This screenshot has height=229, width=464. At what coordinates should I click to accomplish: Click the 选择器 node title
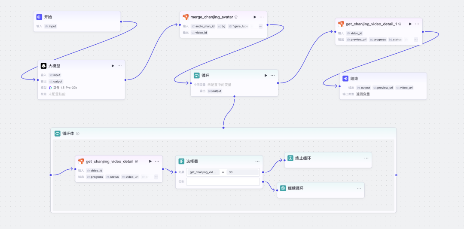click(x=192, y=161)
